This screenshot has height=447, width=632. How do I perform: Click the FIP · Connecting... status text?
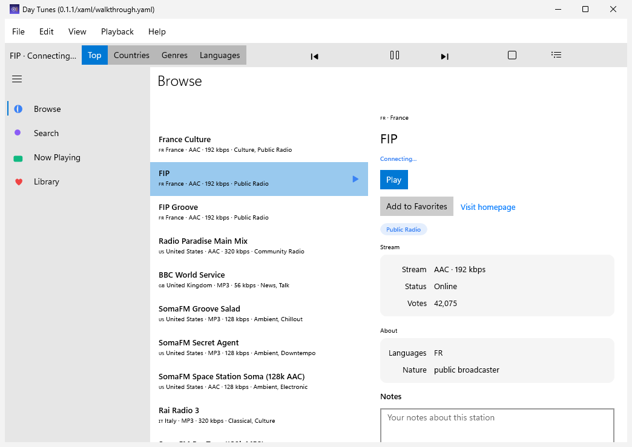43,56
